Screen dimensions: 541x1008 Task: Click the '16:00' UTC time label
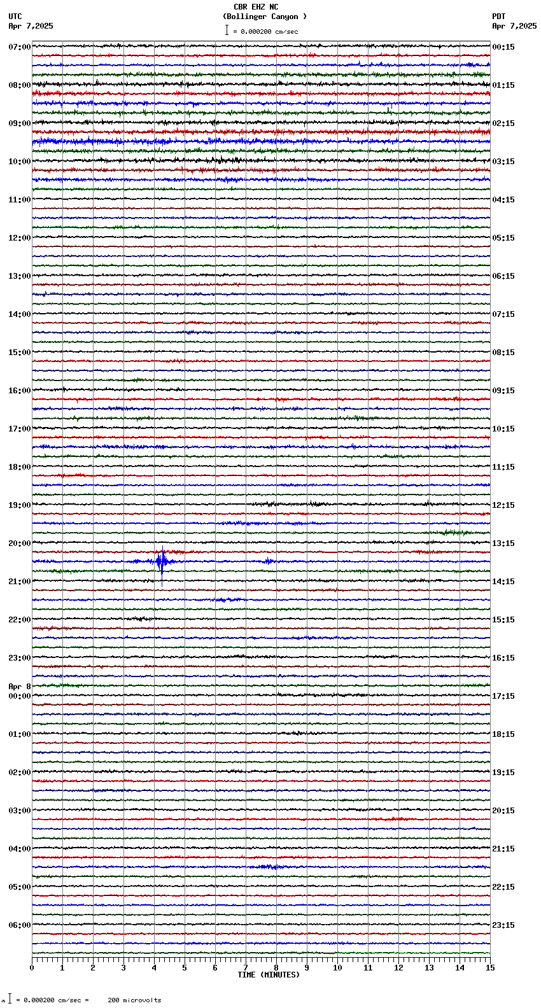pyautogui.click(x=20, y=391)
